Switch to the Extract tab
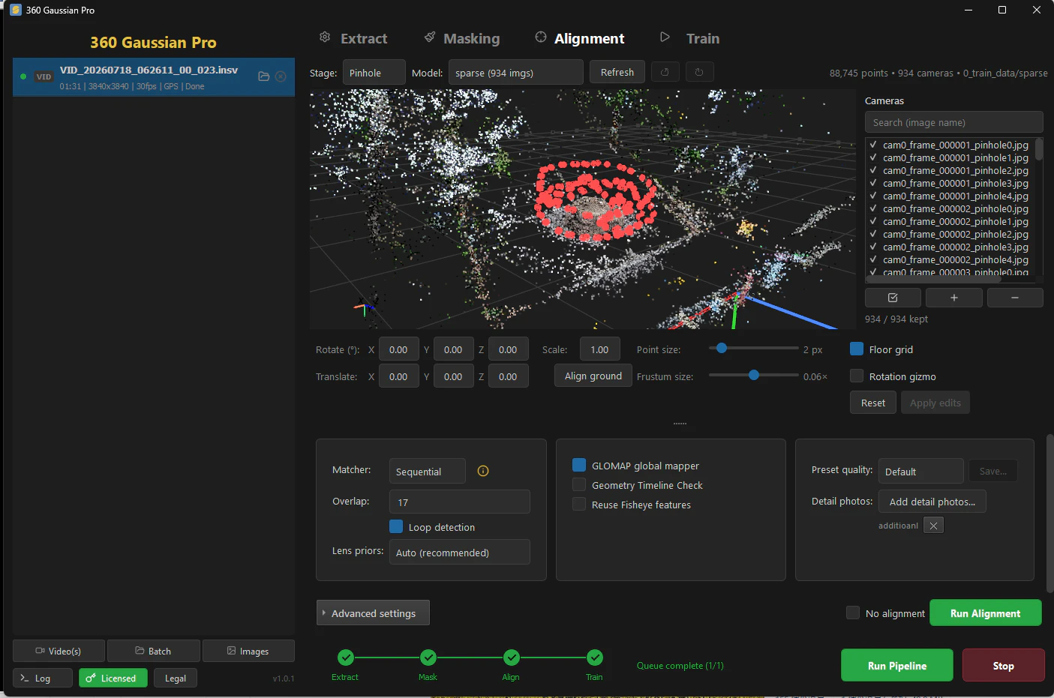 353,38
